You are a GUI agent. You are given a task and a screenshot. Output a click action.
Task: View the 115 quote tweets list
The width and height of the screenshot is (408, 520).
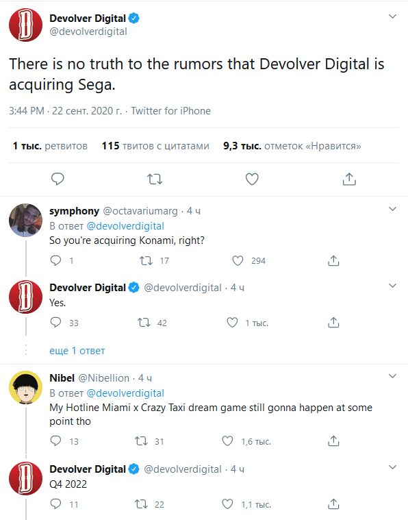155,146
